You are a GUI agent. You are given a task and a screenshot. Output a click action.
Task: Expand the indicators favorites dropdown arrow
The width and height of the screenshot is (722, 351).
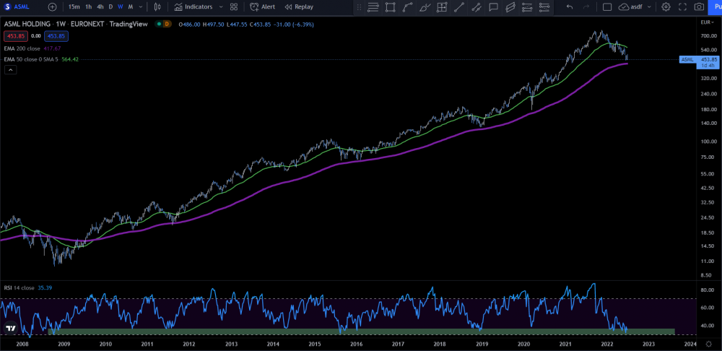(221, 7)
